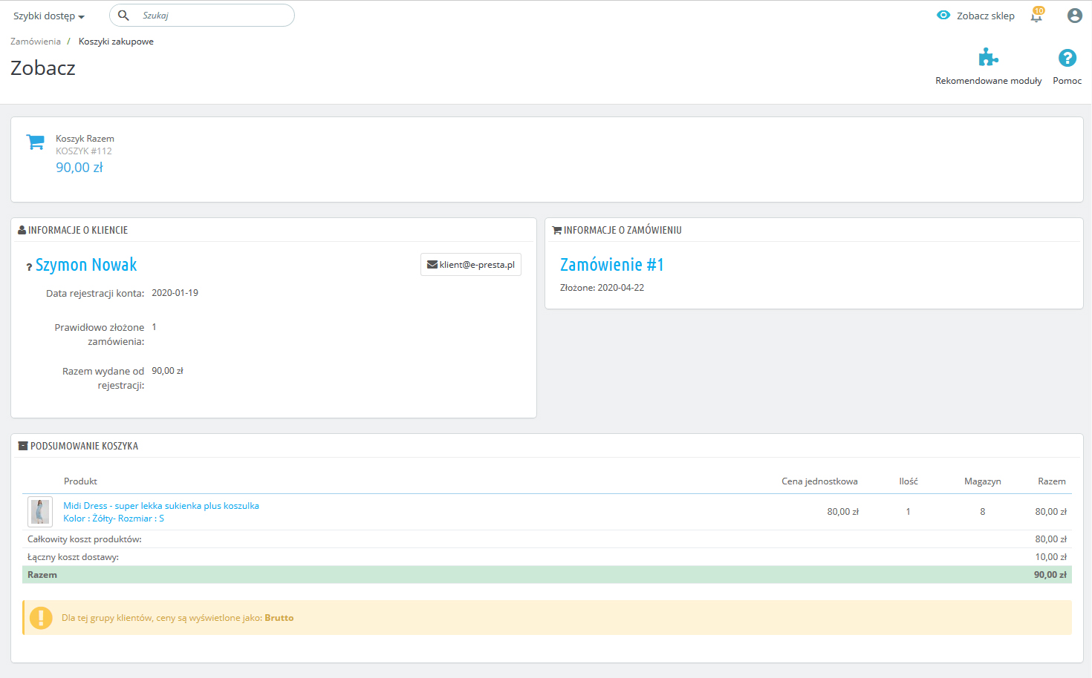Open the Pomoc help icon
Viewport: 1092px width, 678px height.
(x=1067, y=58)
